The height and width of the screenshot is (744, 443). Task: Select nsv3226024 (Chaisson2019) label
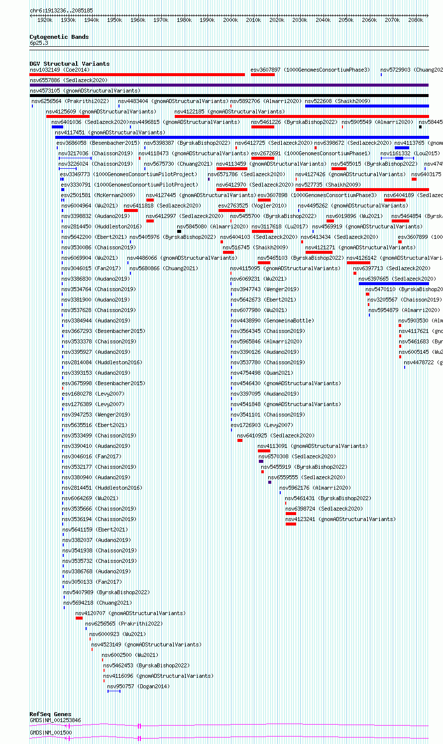(x=96, y=164)
